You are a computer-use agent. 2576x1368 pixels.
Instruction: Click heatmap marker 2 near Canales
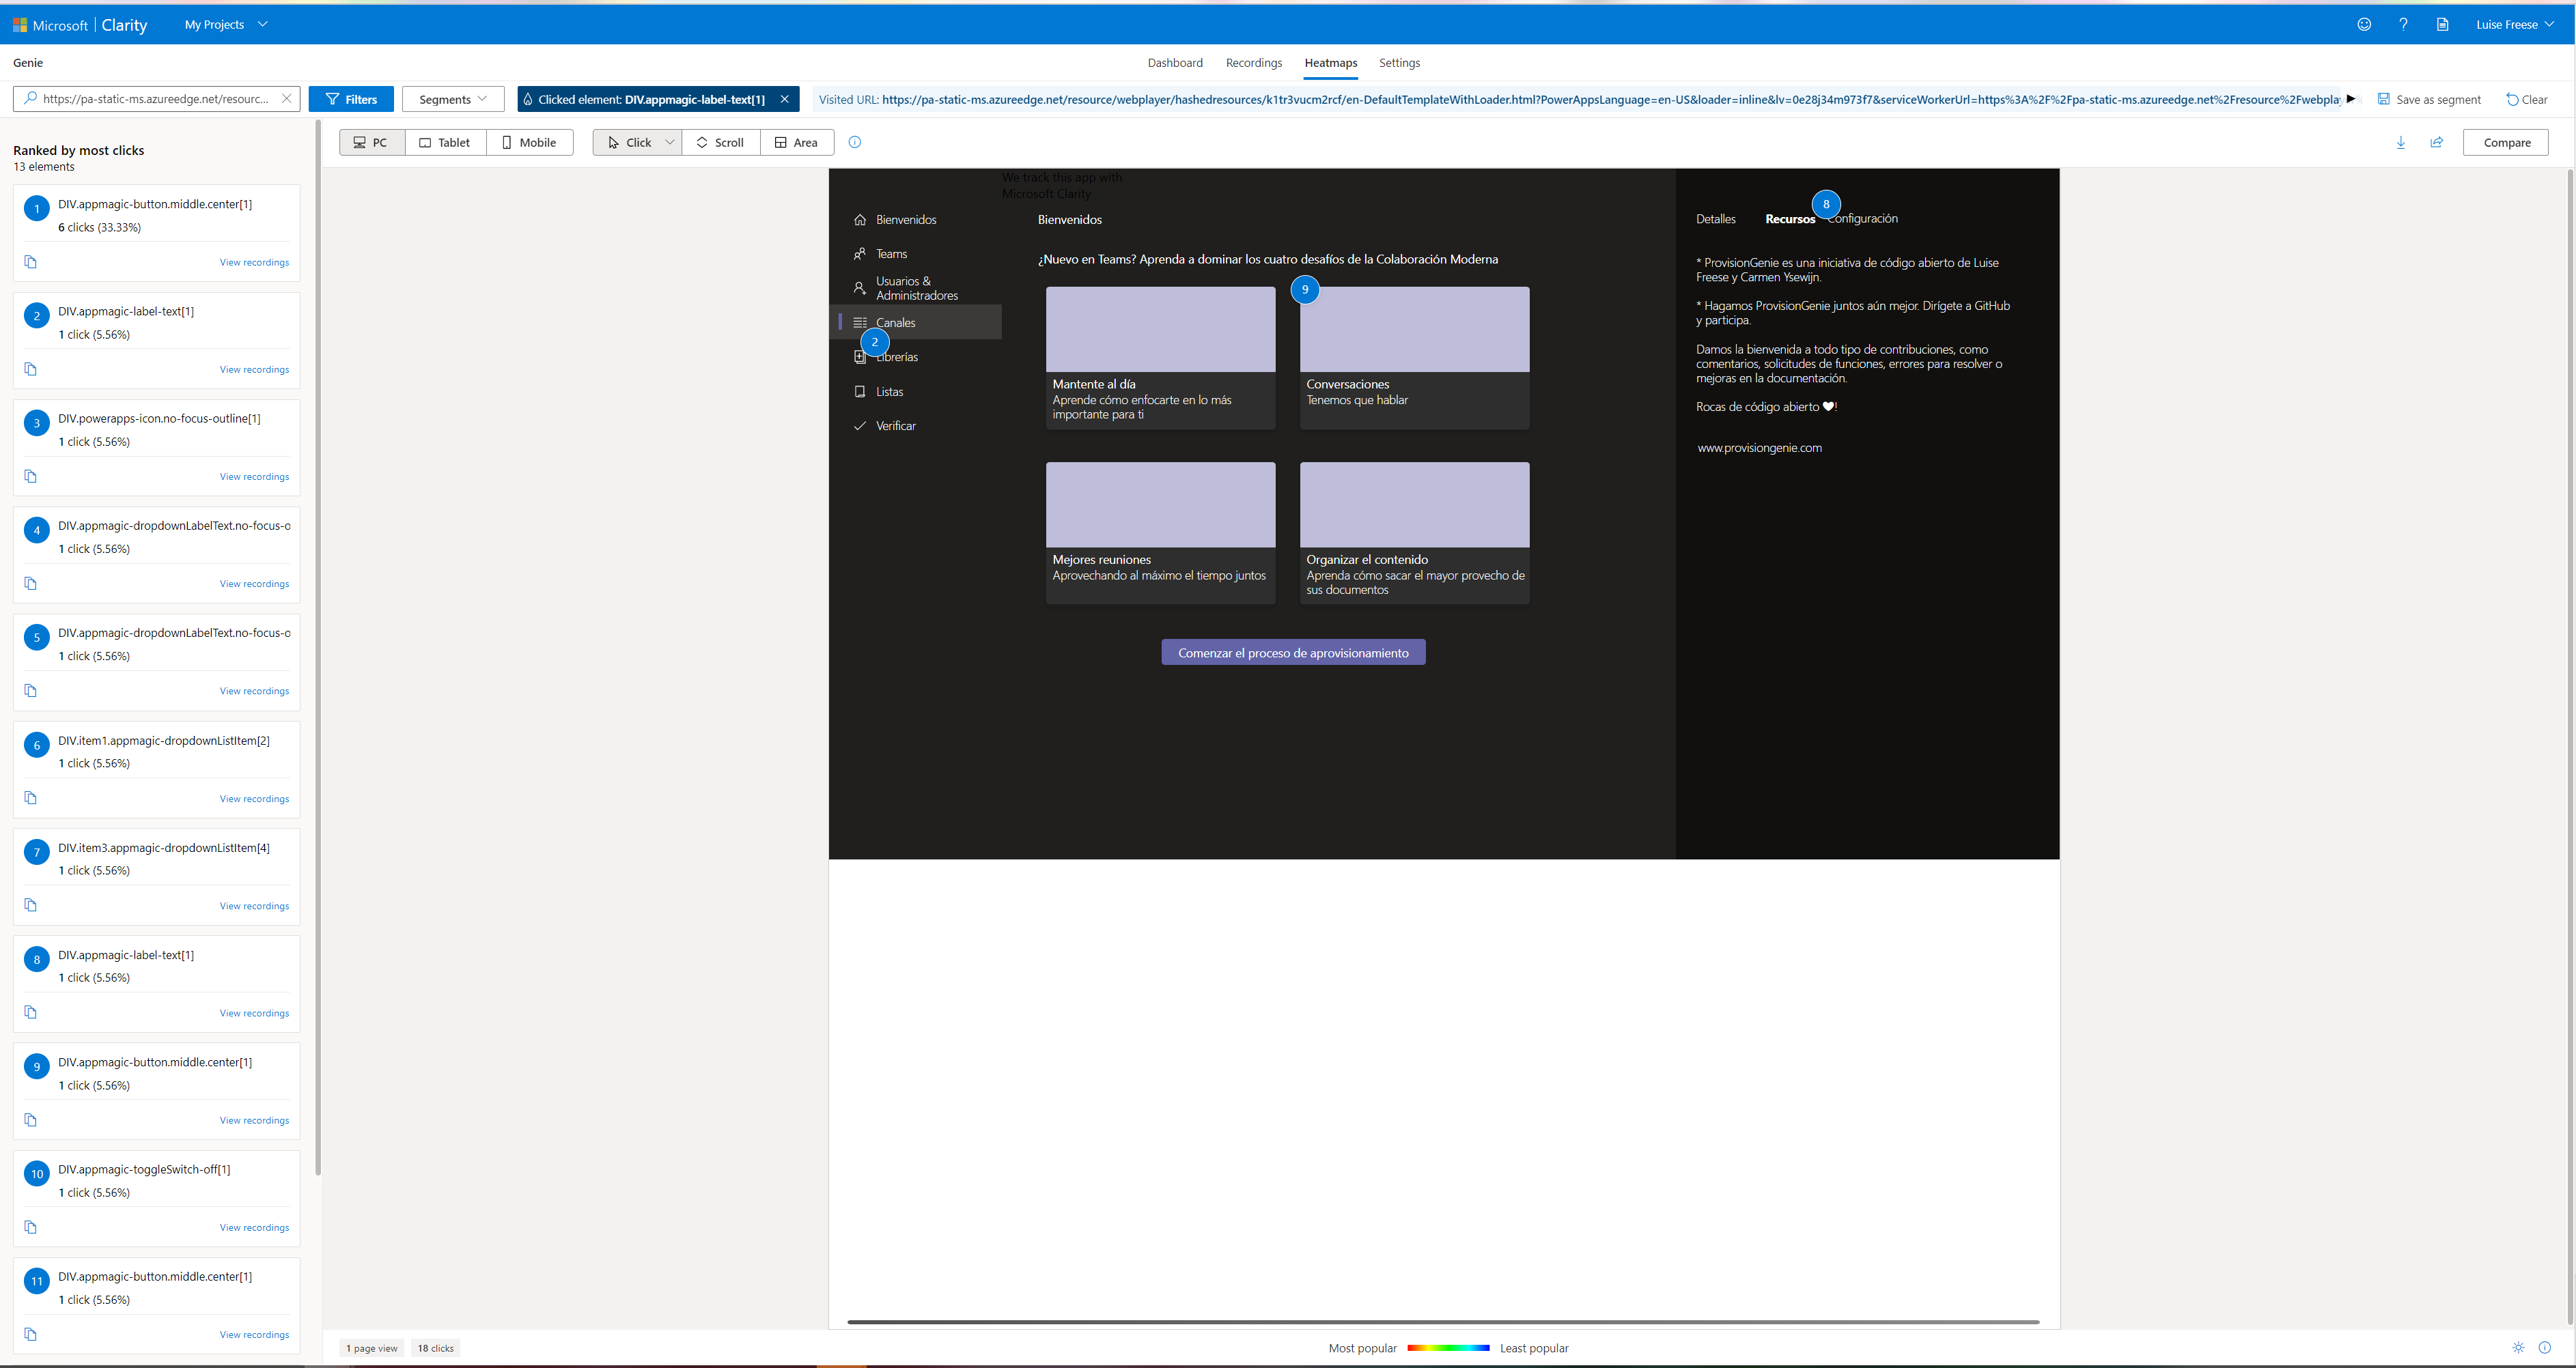pyautogui.click(x=875, y=342)
